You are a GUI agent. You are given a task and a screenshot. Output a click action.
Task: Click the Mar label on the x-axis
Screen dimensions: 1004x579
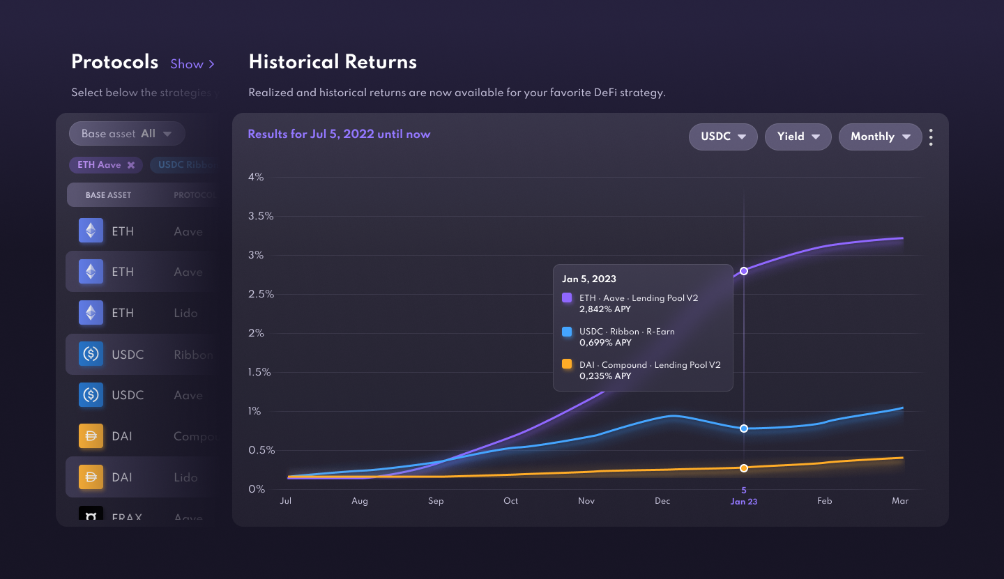pos(902,501)
